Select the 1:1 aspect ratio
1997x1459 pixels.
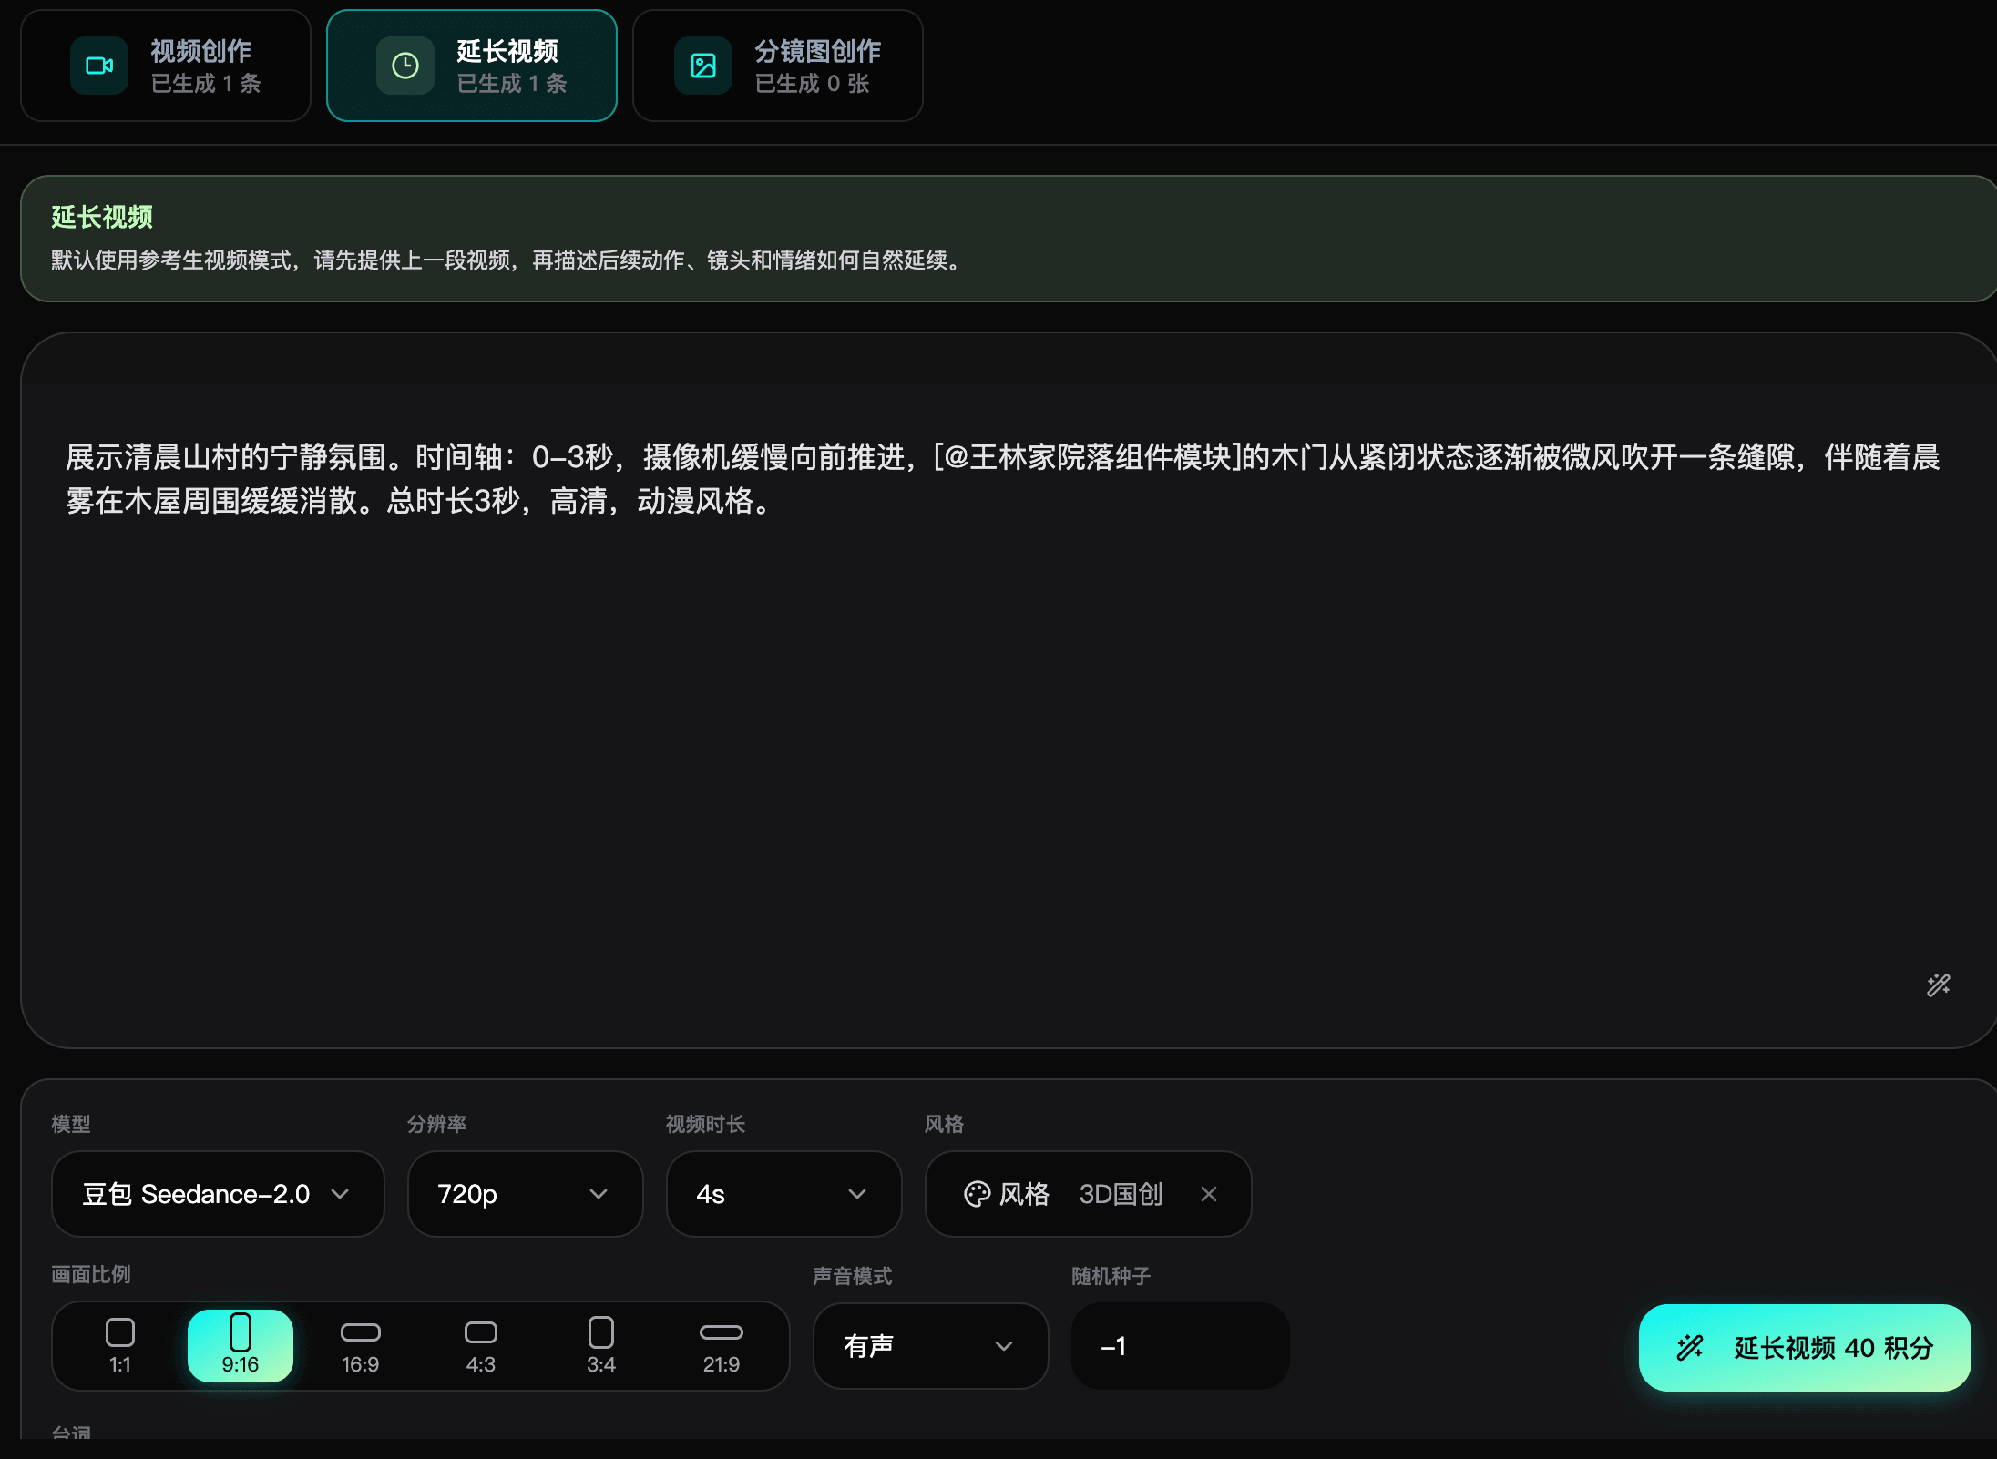(x=120, y=1346)
